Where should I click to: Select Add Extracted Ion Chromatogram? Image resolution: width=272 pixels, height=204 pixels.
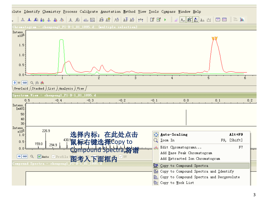point(201,159)
